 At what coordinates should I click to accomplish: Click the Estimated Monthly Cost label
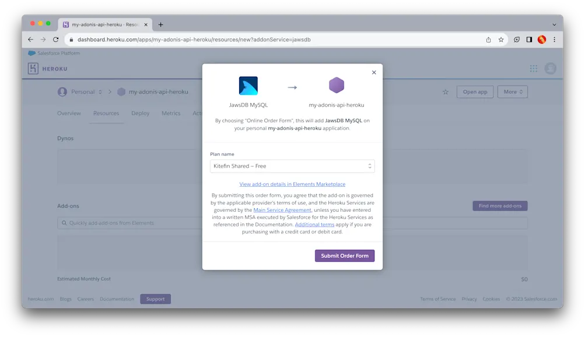[x=84, y=279]
